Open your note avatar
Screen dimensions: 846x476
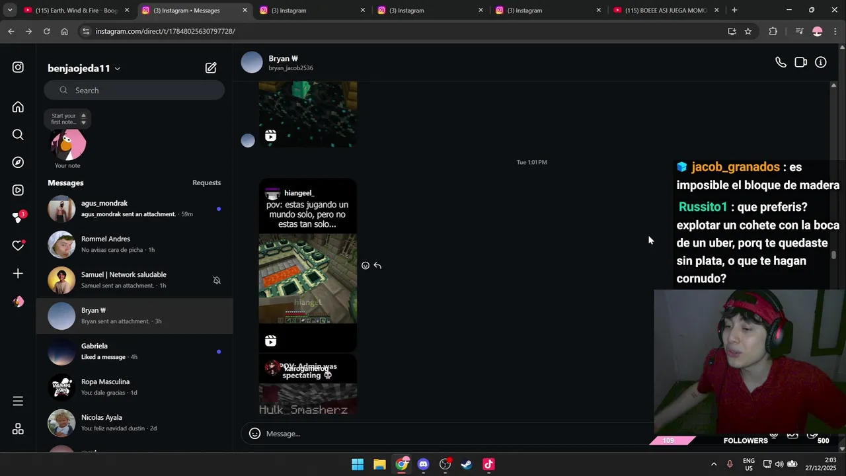[69, 144]
